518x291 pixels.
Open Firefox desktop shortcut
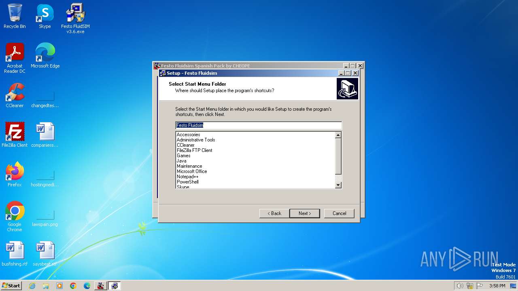pos(15,174)
